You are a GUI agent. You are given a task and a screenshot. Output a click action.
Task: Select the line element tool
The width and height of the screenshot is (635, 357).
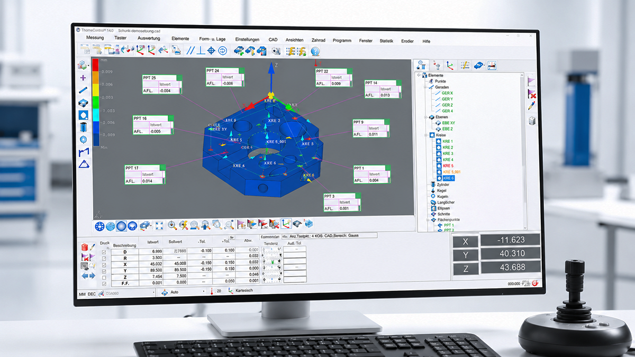pos(83,90)
